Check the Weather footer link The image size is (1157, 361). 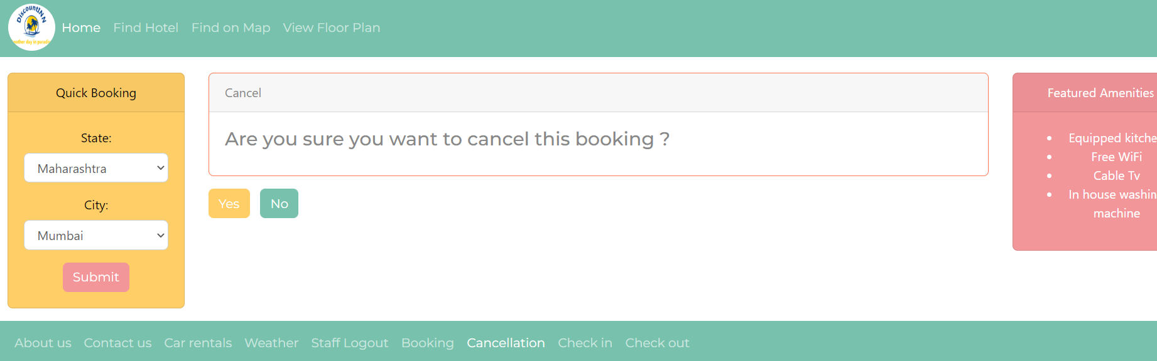click(271, 343)
